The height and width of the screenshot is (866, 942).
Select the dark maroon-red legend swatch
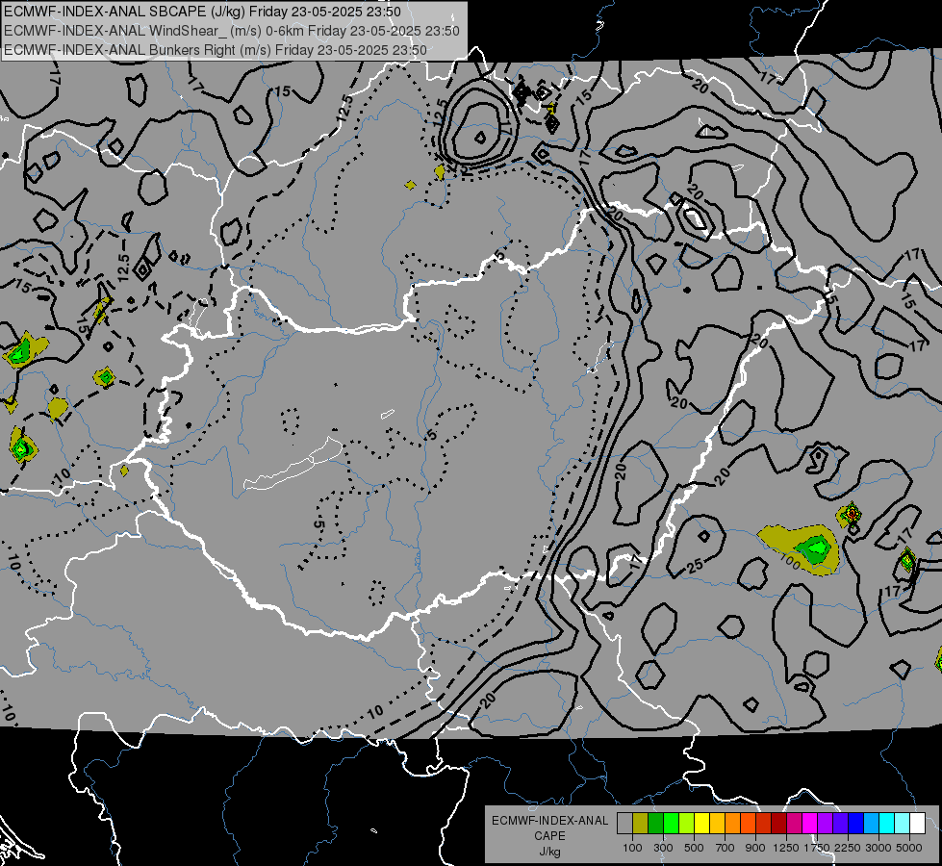(778, 824)
